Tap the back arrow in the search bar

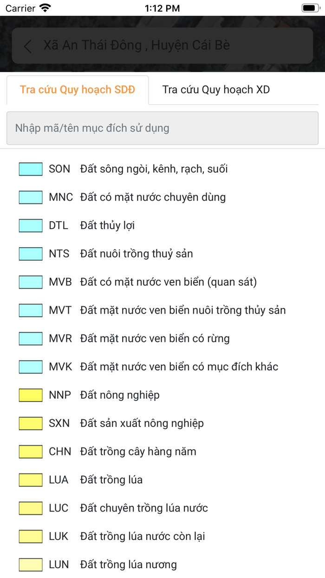point(27,46)
